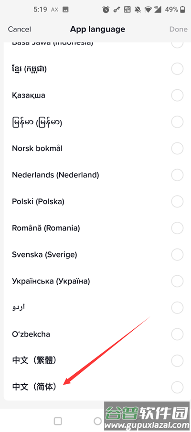The height and width of the screenshot is (432, 191).
Task: Choose Nederlands (Nederland) language entry
Action: tap(95, 175)
